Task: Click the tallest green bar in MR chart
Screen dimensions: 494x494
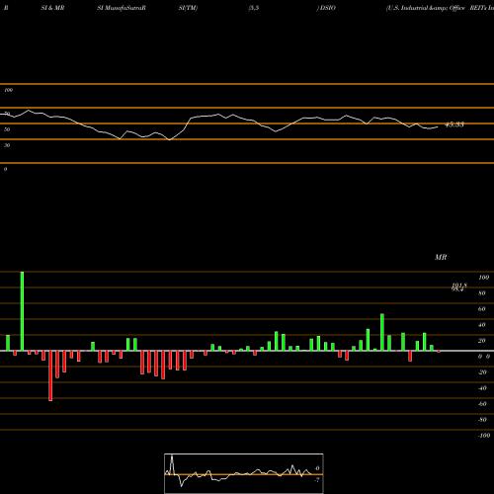Action: [22, 311]
